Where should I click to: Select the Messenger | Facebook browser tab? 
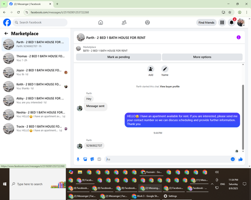click(x=30, y=4)
